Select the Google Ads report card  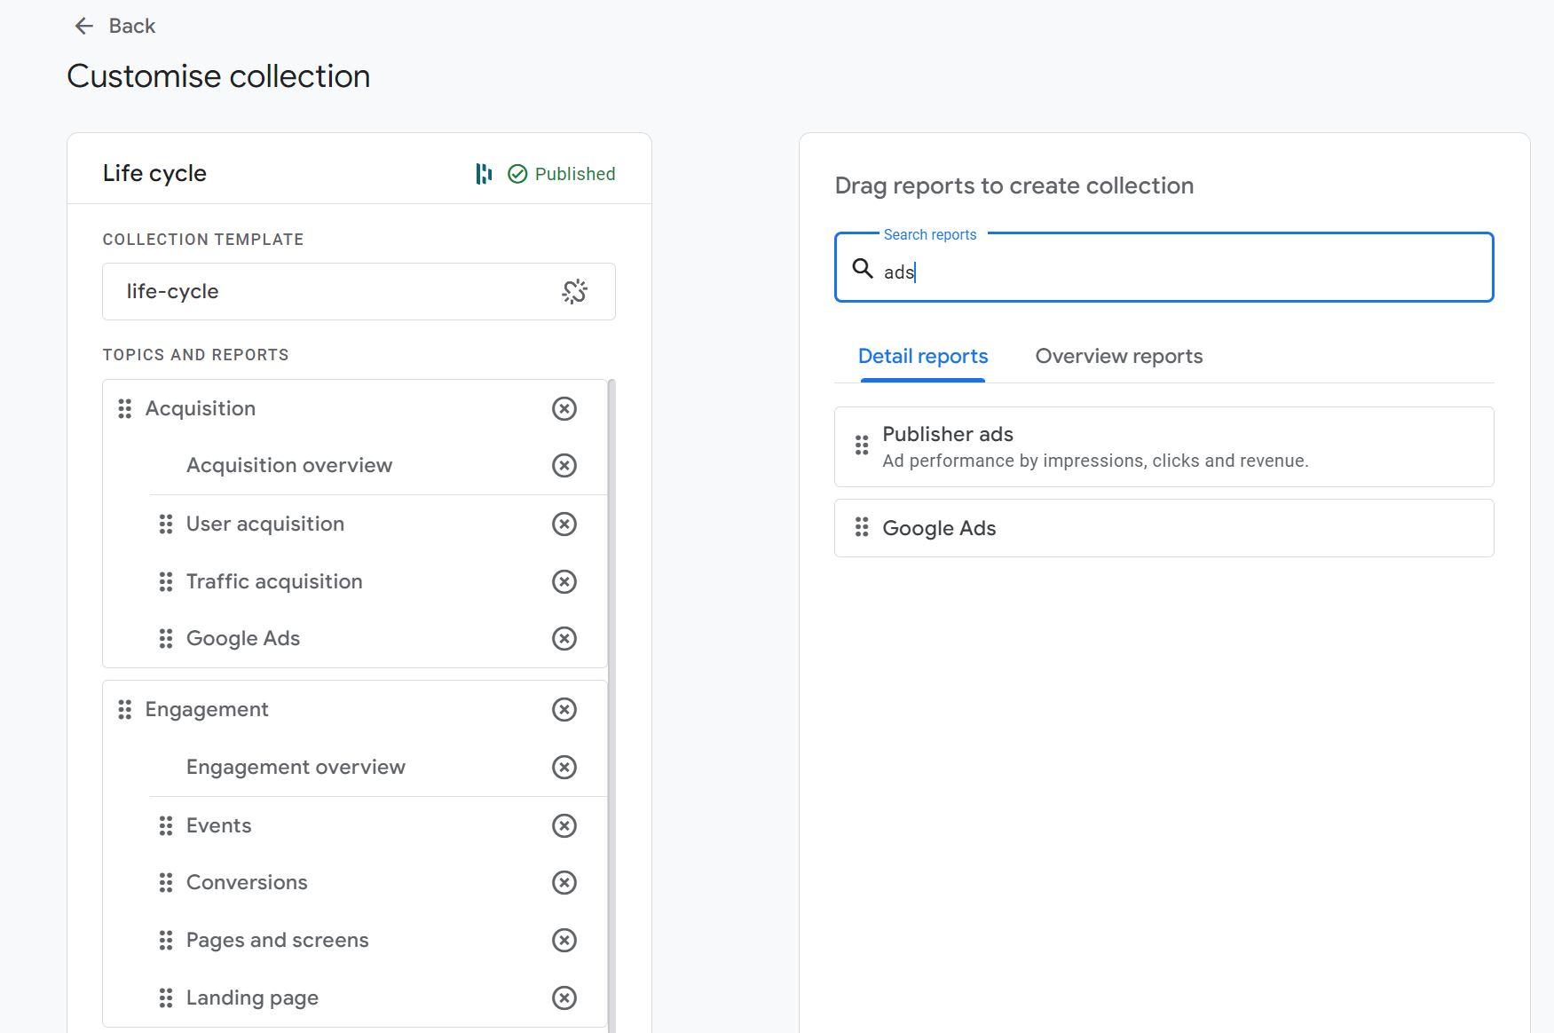click(1164, 528)
